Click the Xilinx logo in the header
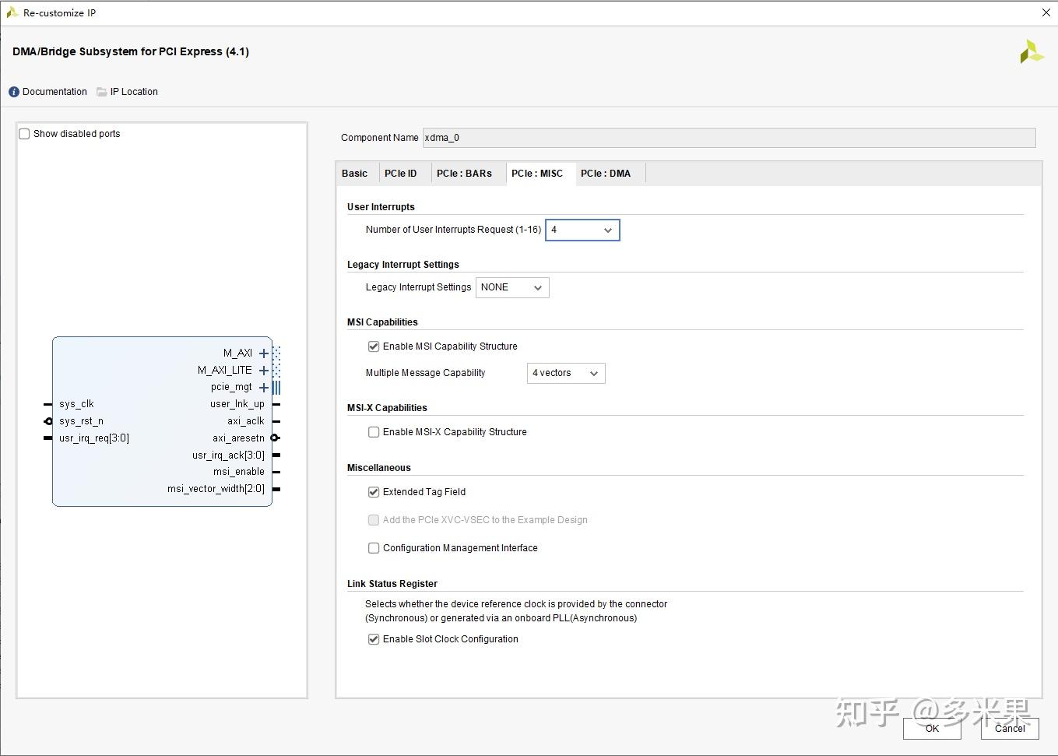Screen dimensions: 1058x756 (1032, 51)
